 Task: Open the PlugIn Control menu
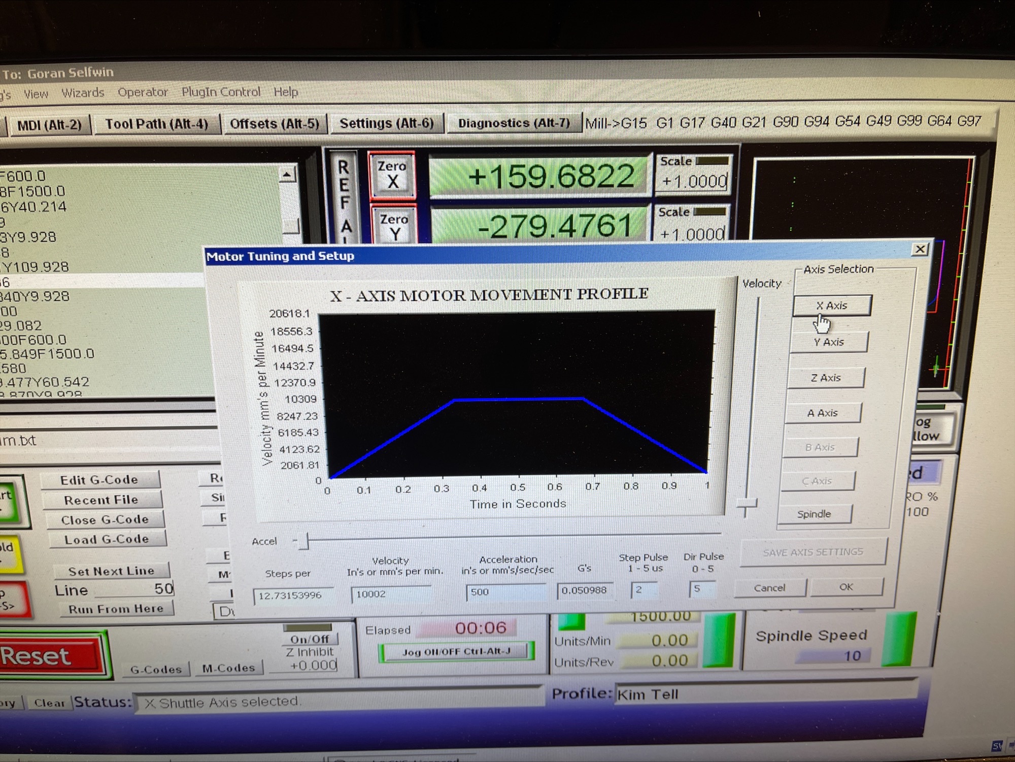tap(221, 92)
